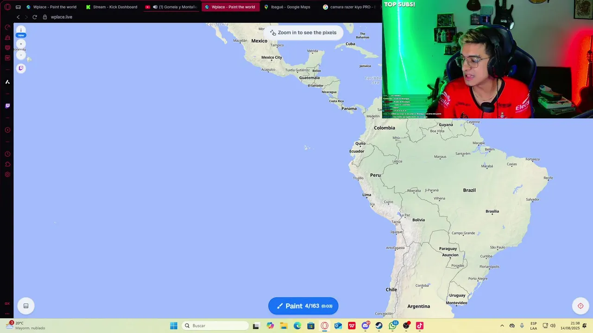
Task: Click the Argentina label on the map
Action: coord(419,306)
